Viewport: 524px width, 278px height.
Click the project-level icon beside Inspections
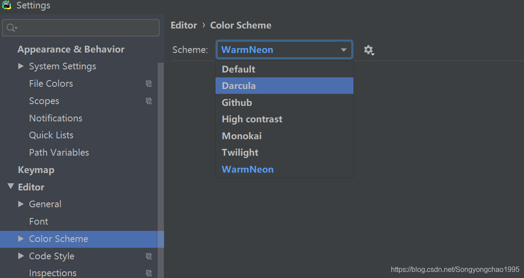pyautogui.click(x=149, y=273)
